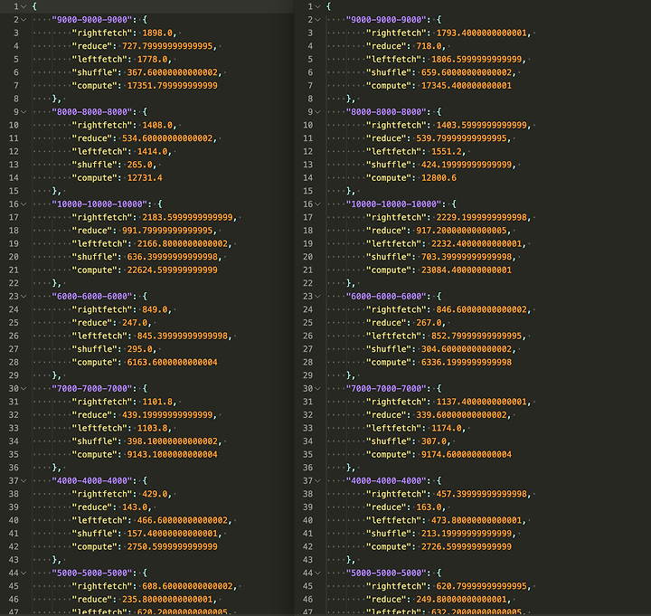
Task: Click the rightfetch value 620.7999999999995
Action: (482, 586)
